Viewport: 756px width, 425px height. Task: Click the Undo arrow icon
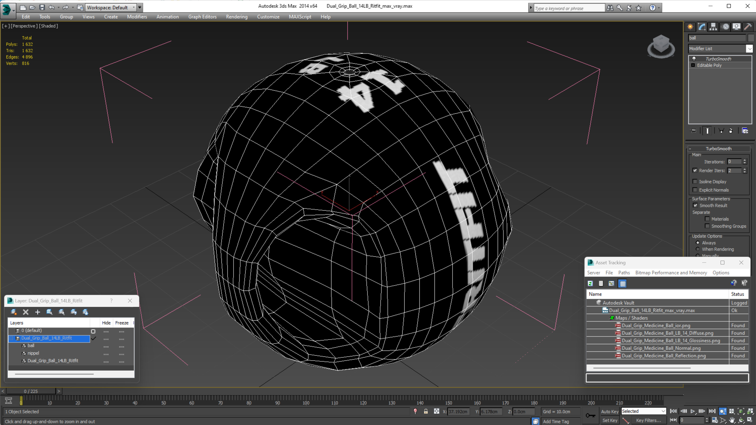click(51, 7)
